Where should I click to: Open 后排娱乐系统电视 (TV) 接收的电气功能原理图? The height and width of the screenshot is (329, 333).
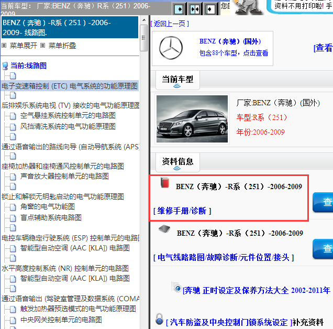(x=71, y=105)
